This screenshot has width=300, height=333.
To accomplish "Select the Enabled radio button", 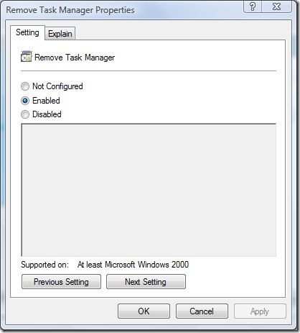I will click(25, 101).
